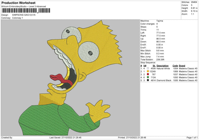Click the 'Page 1 of 1' indicator

192,137
